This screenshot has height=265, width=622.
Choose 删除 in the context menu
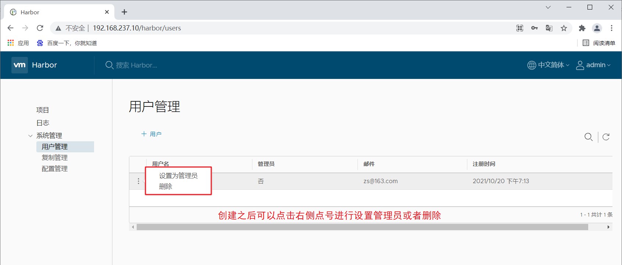(166, 186)
